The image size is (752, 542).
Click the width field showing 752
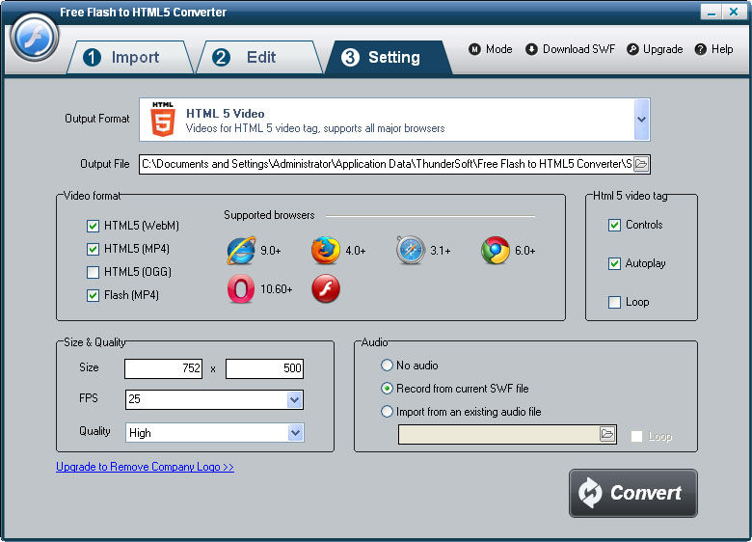point(163,368)
